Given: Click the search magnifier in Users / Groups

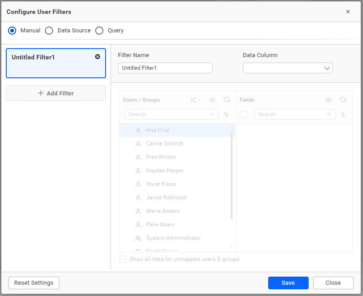Looking at the screenshot, I should (x=212, y=114).
